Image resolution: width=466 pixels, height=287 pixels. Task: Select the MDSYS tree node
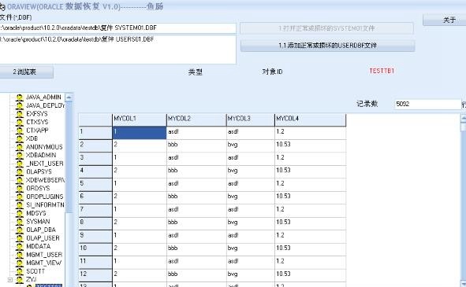pos(36,213)
